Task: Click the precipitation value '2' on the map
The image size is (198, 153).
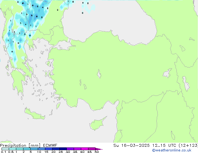Action: [42, 17]
